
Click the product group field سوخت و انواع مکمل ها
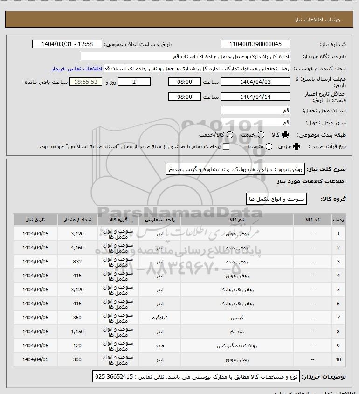(276, 199)
